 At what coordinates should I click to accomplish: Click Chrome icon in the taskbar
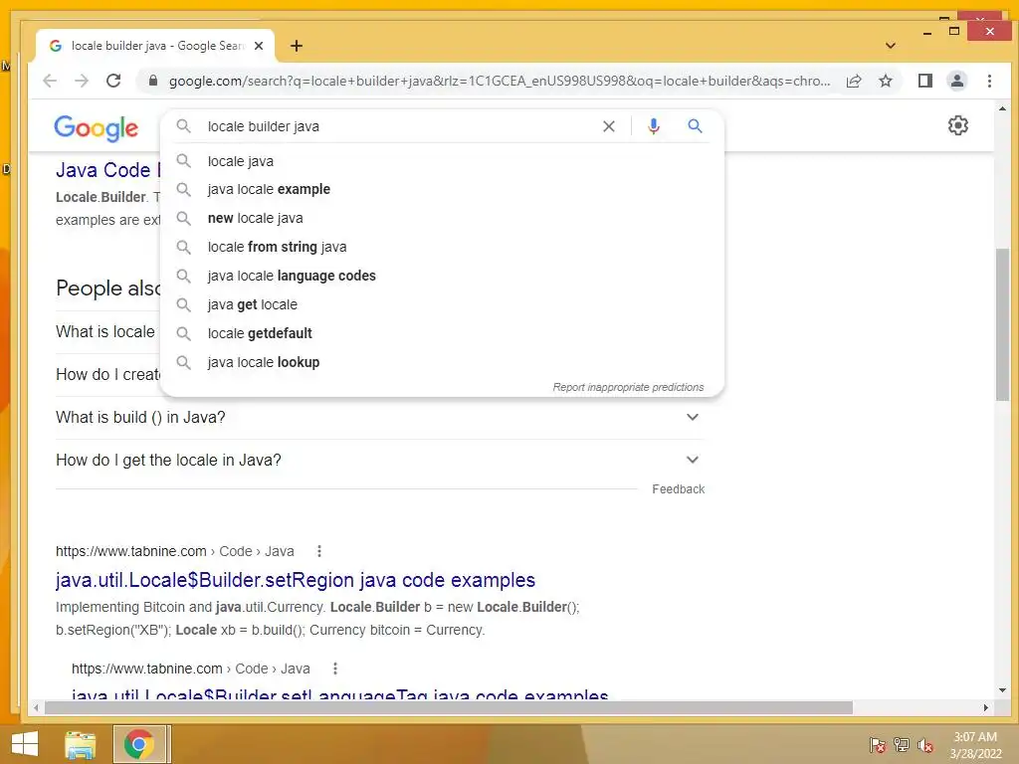coord(138,744)
